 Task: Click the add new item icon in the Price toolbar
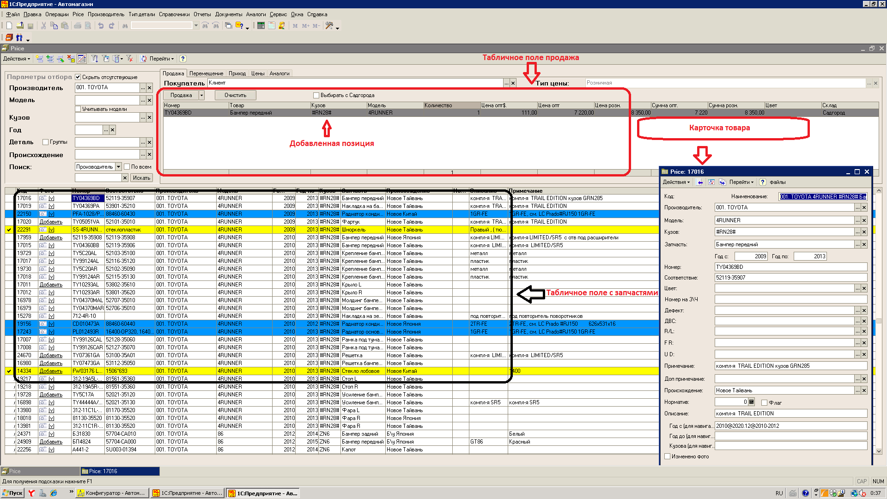tap(40, 59)
